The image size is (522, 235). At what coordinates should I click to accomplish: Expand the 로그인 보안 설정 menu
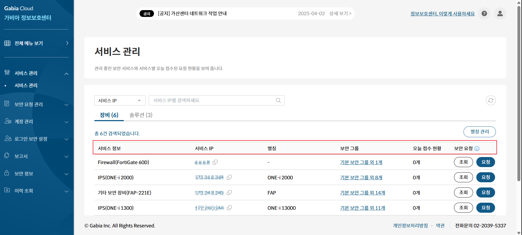pos(36,139)
